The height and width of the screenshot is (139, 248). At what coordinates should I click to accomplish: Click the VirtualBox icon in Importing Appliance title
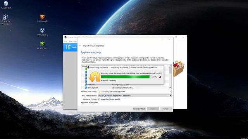pos(88,67)
